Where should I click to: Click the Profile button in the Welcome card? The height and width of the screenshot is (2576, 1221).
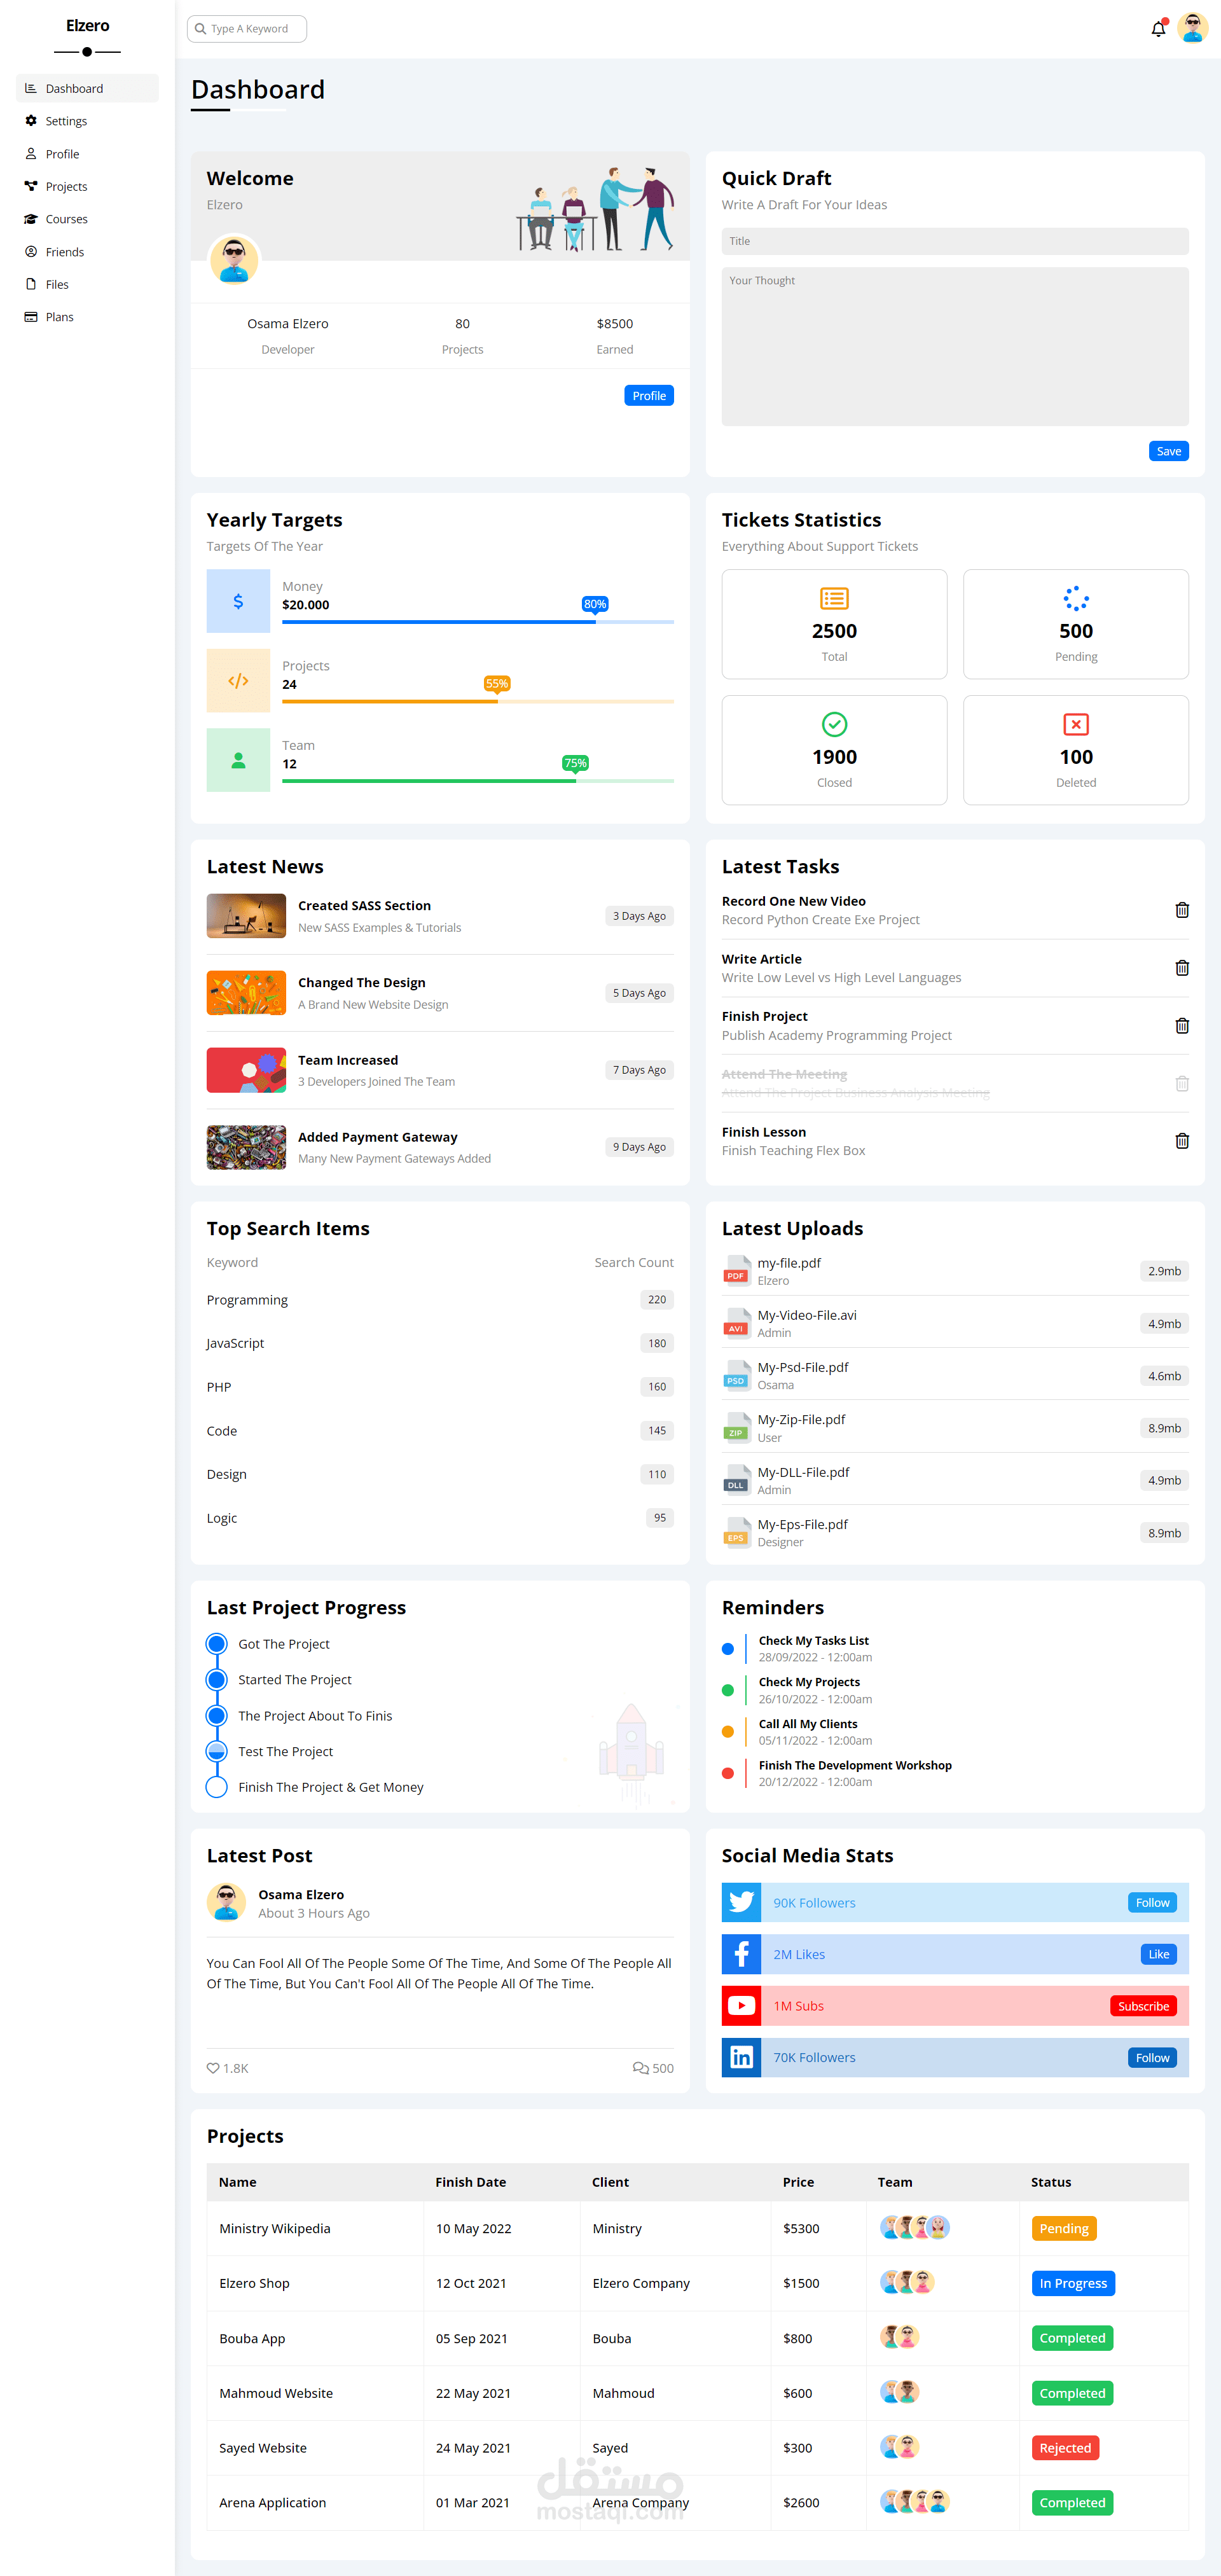[648, 395]
